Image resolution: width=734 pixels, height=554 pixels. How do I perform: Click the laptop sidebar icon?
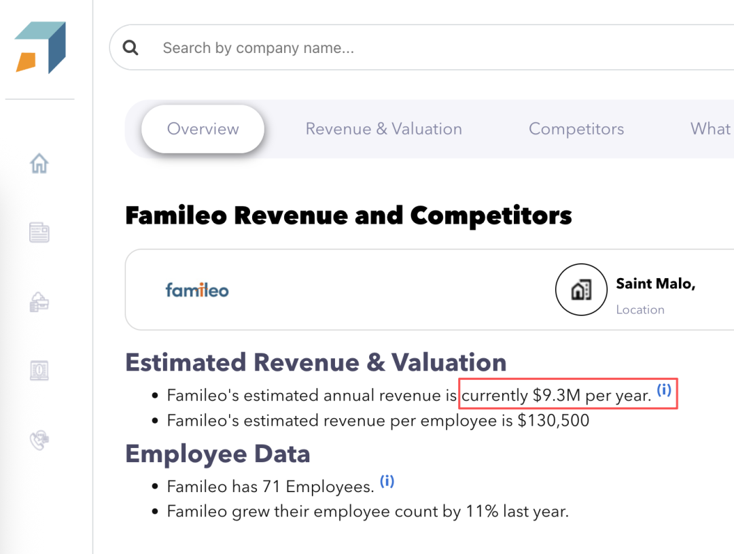(39, 371)
